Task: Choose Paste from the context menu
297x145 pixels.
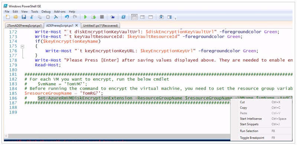Action: pyautogui.click(x=261, y=113)
